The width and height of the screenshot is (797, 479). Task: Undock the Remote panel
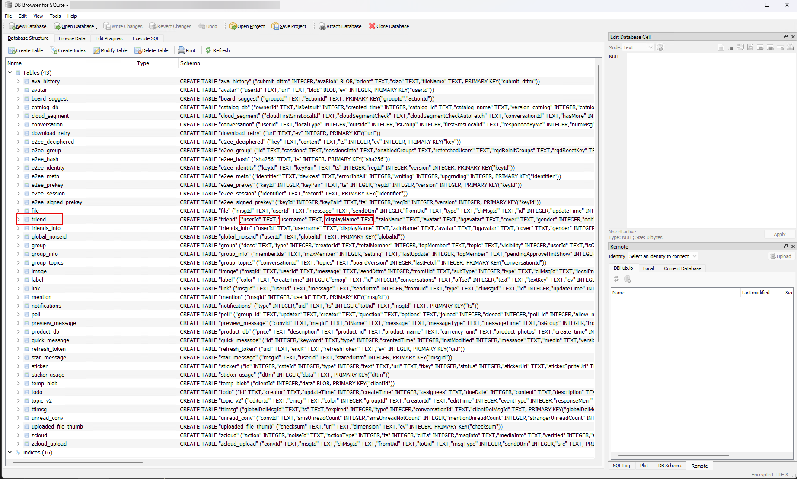pyautogui.click(x=786, y=246)
